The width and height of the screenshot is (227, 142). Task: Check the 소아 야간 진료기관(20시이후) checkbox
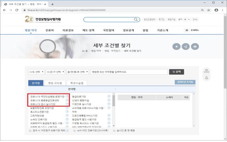tap(74, 131)
